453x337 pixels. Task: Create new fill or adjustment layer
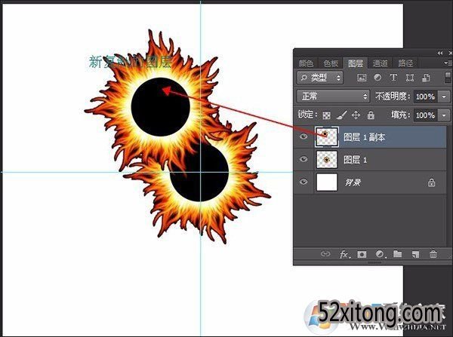pos(381,254)
